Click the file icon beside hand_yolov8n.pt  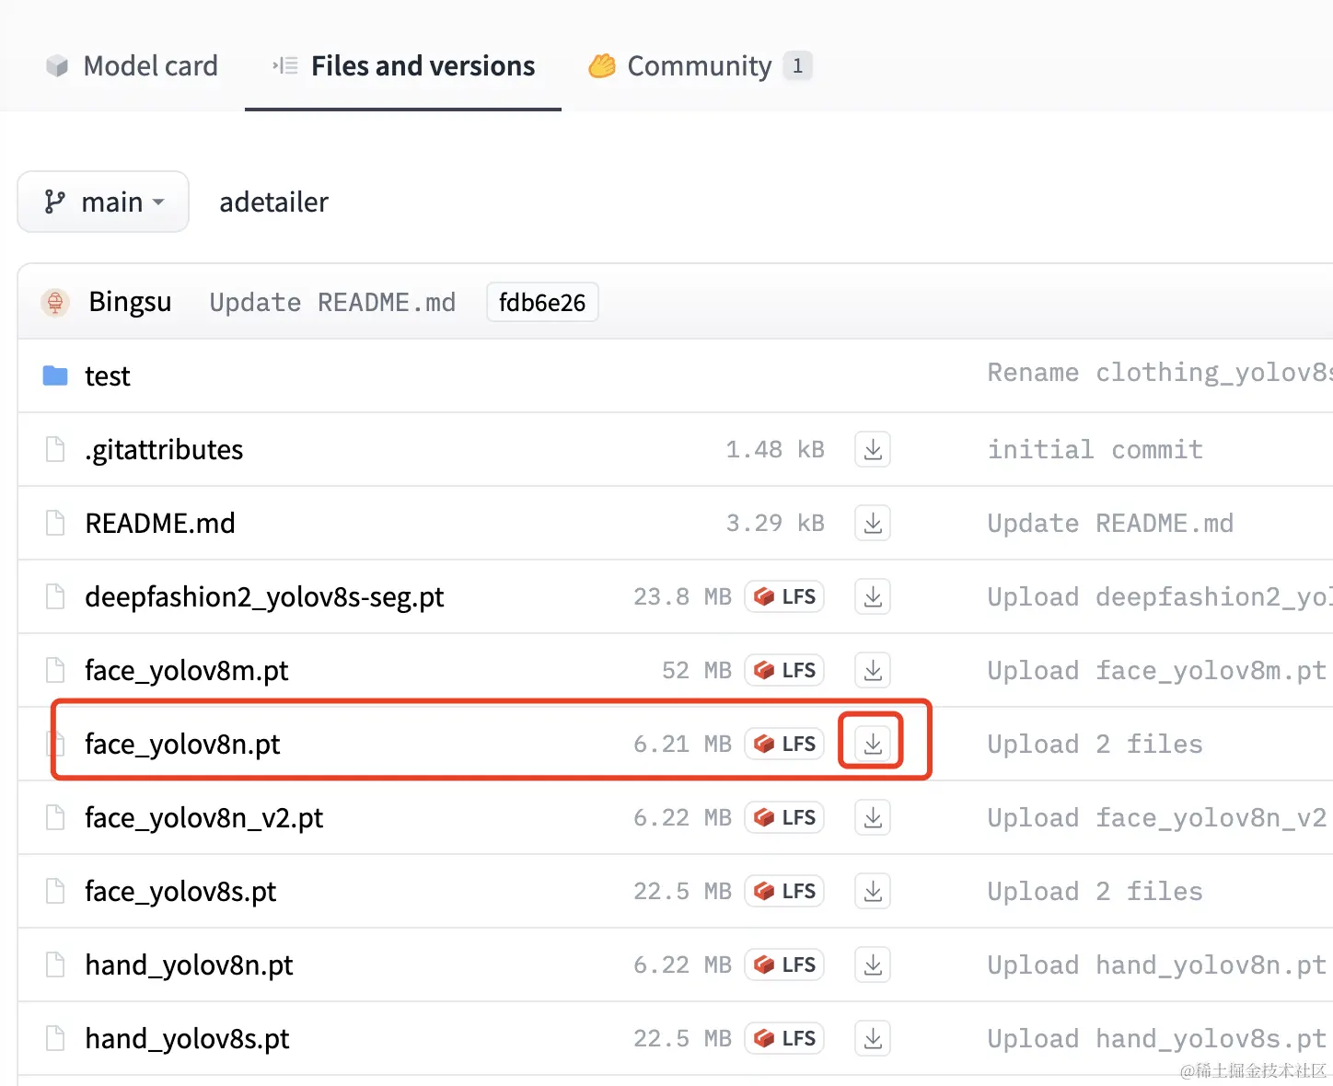coord(55,965)
